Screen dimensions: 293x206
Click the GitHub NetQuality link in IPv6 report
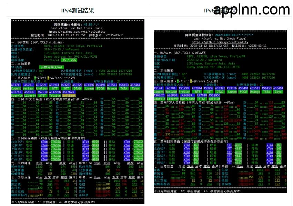220,42
